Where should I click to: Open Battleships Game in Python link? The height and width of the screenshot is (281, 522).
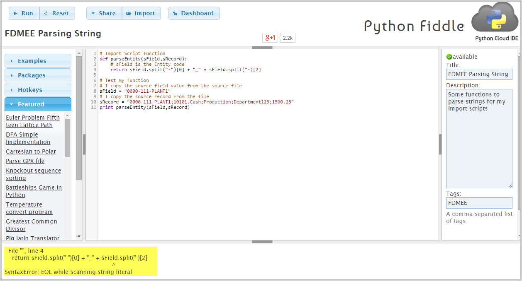[34, 191]
